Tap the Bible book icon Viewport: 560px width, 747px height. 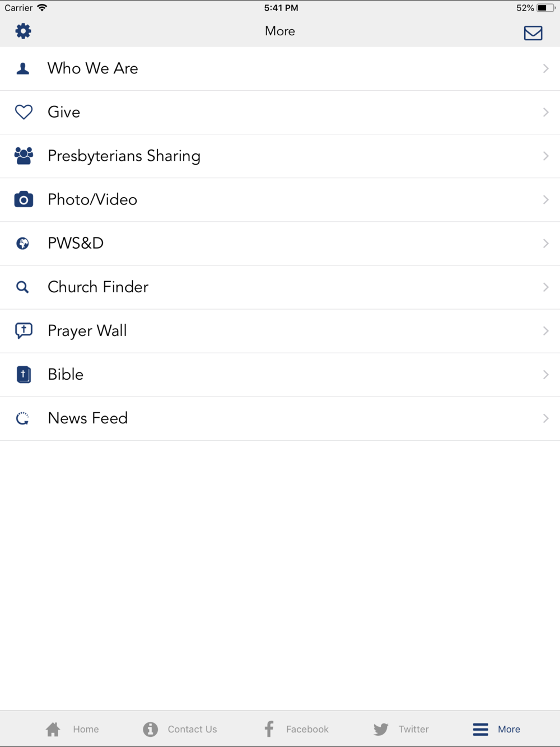tap(24, 375)
